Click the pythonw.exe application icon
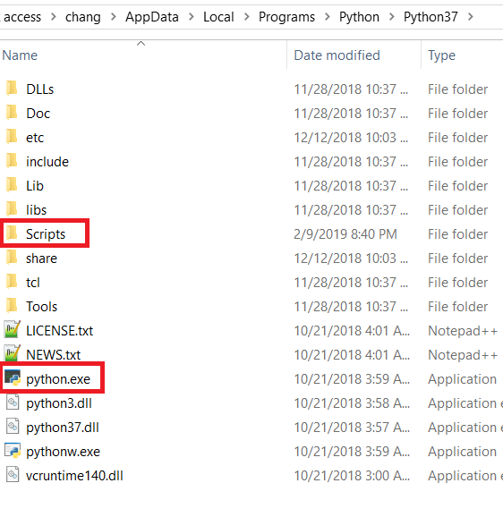The image size is (503, 517). pyautogui.click(x=13, y=451)
